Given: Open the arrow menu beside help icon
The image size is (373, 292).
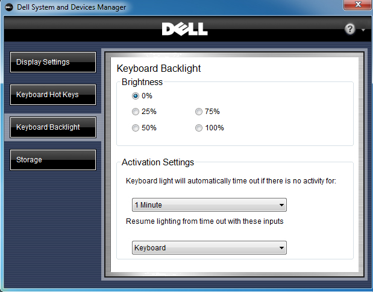Looking at the screenshot, I should pos(363,30).
